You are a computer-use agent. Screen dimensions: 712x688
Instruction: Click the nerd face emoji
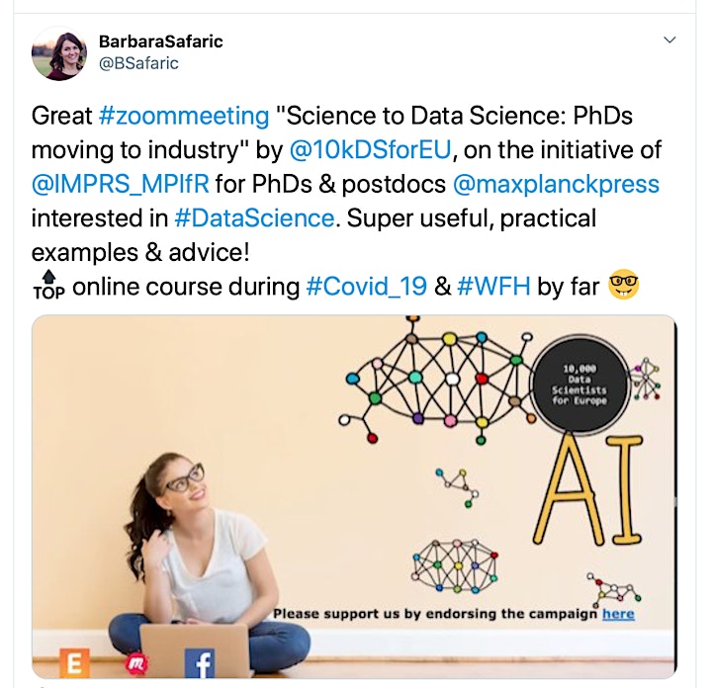click(623, 285)
